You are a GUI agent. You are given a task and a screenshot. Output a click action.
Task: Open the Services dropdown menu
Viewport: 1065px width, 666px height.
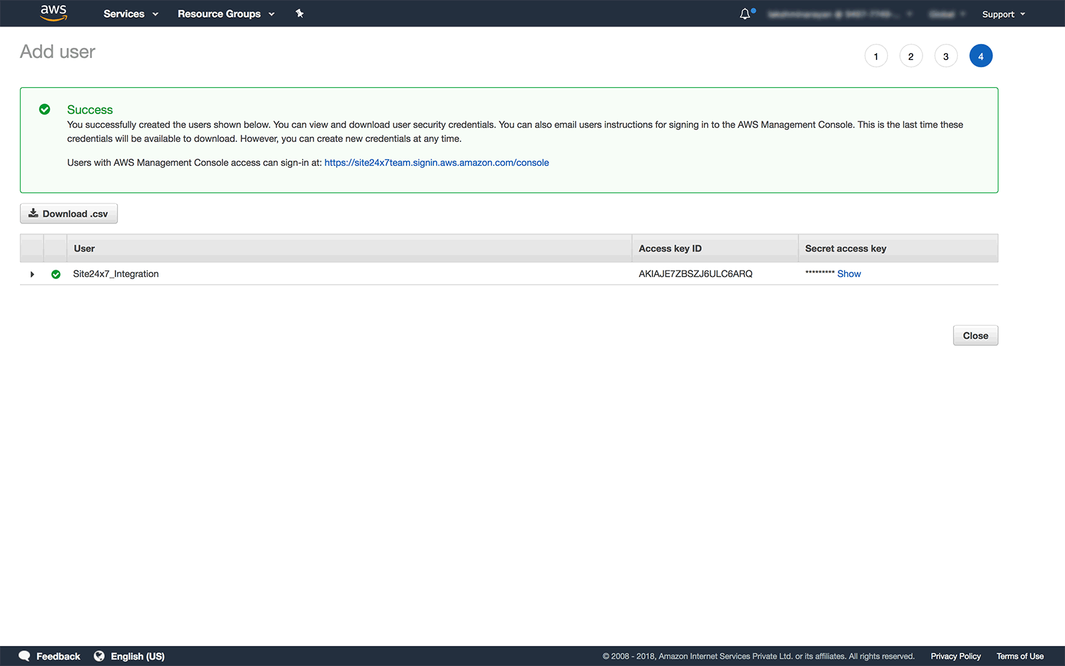point(130,14)
